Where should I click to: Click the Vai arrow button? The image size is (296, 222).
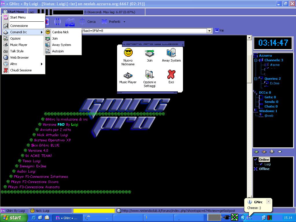point(217,30)
